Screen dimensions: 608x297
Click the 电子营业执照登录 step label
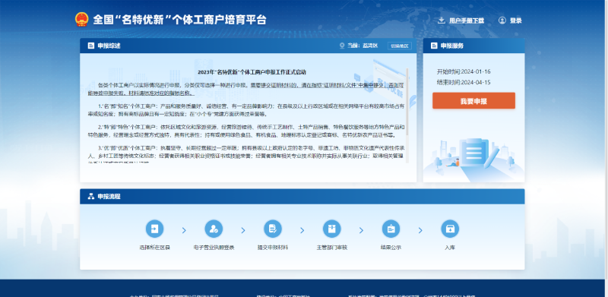[x=214, y=248]
